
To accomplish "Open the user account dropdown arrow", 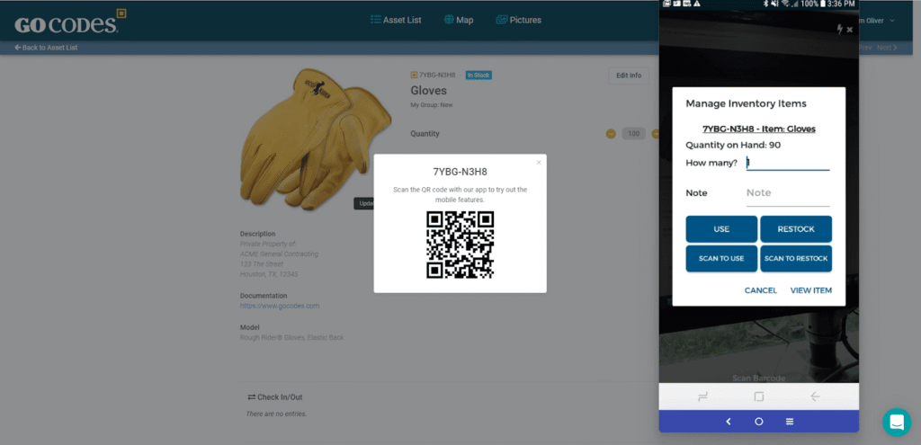I will pyautogui.click(x=892, y=21).
